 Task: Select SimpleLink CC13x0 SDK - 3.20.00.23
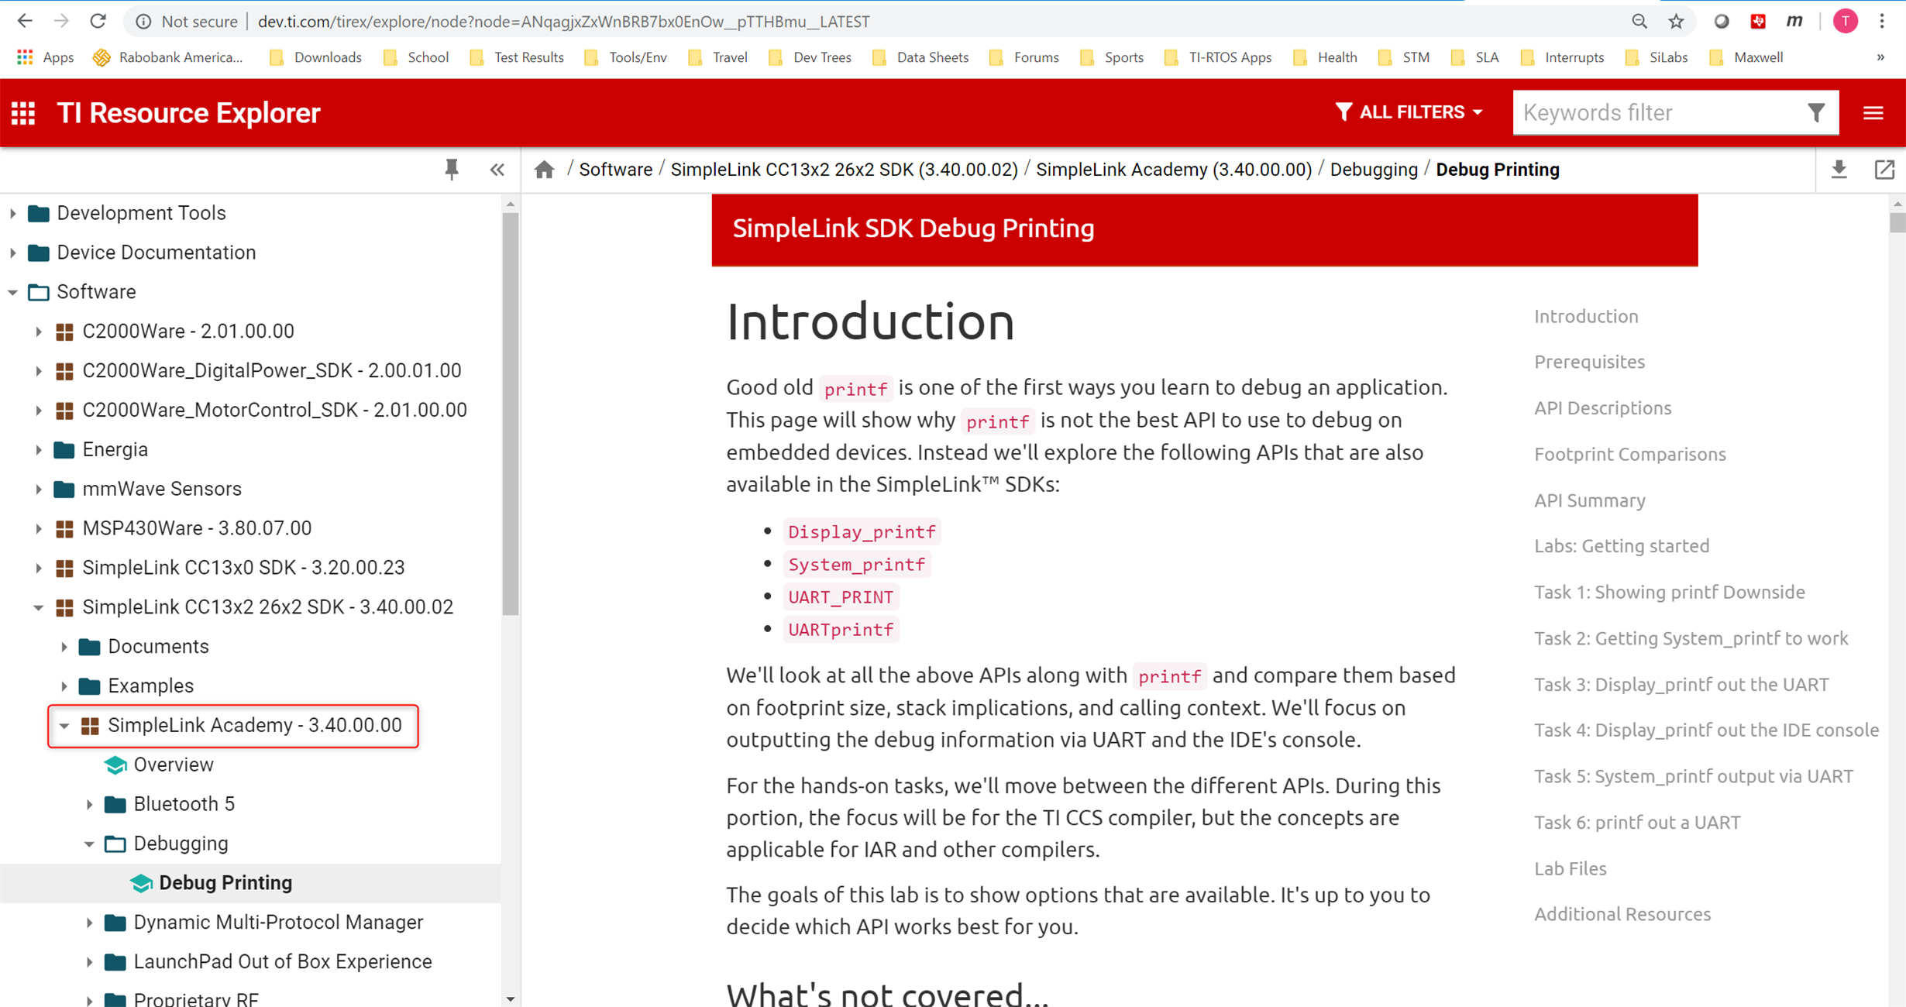click(x=243, y=568)
